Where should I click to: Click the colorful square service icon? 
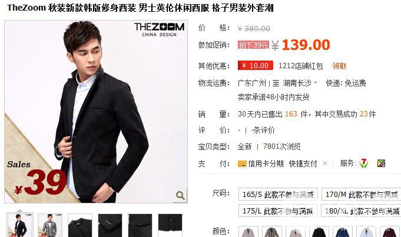tap(381, 163)
